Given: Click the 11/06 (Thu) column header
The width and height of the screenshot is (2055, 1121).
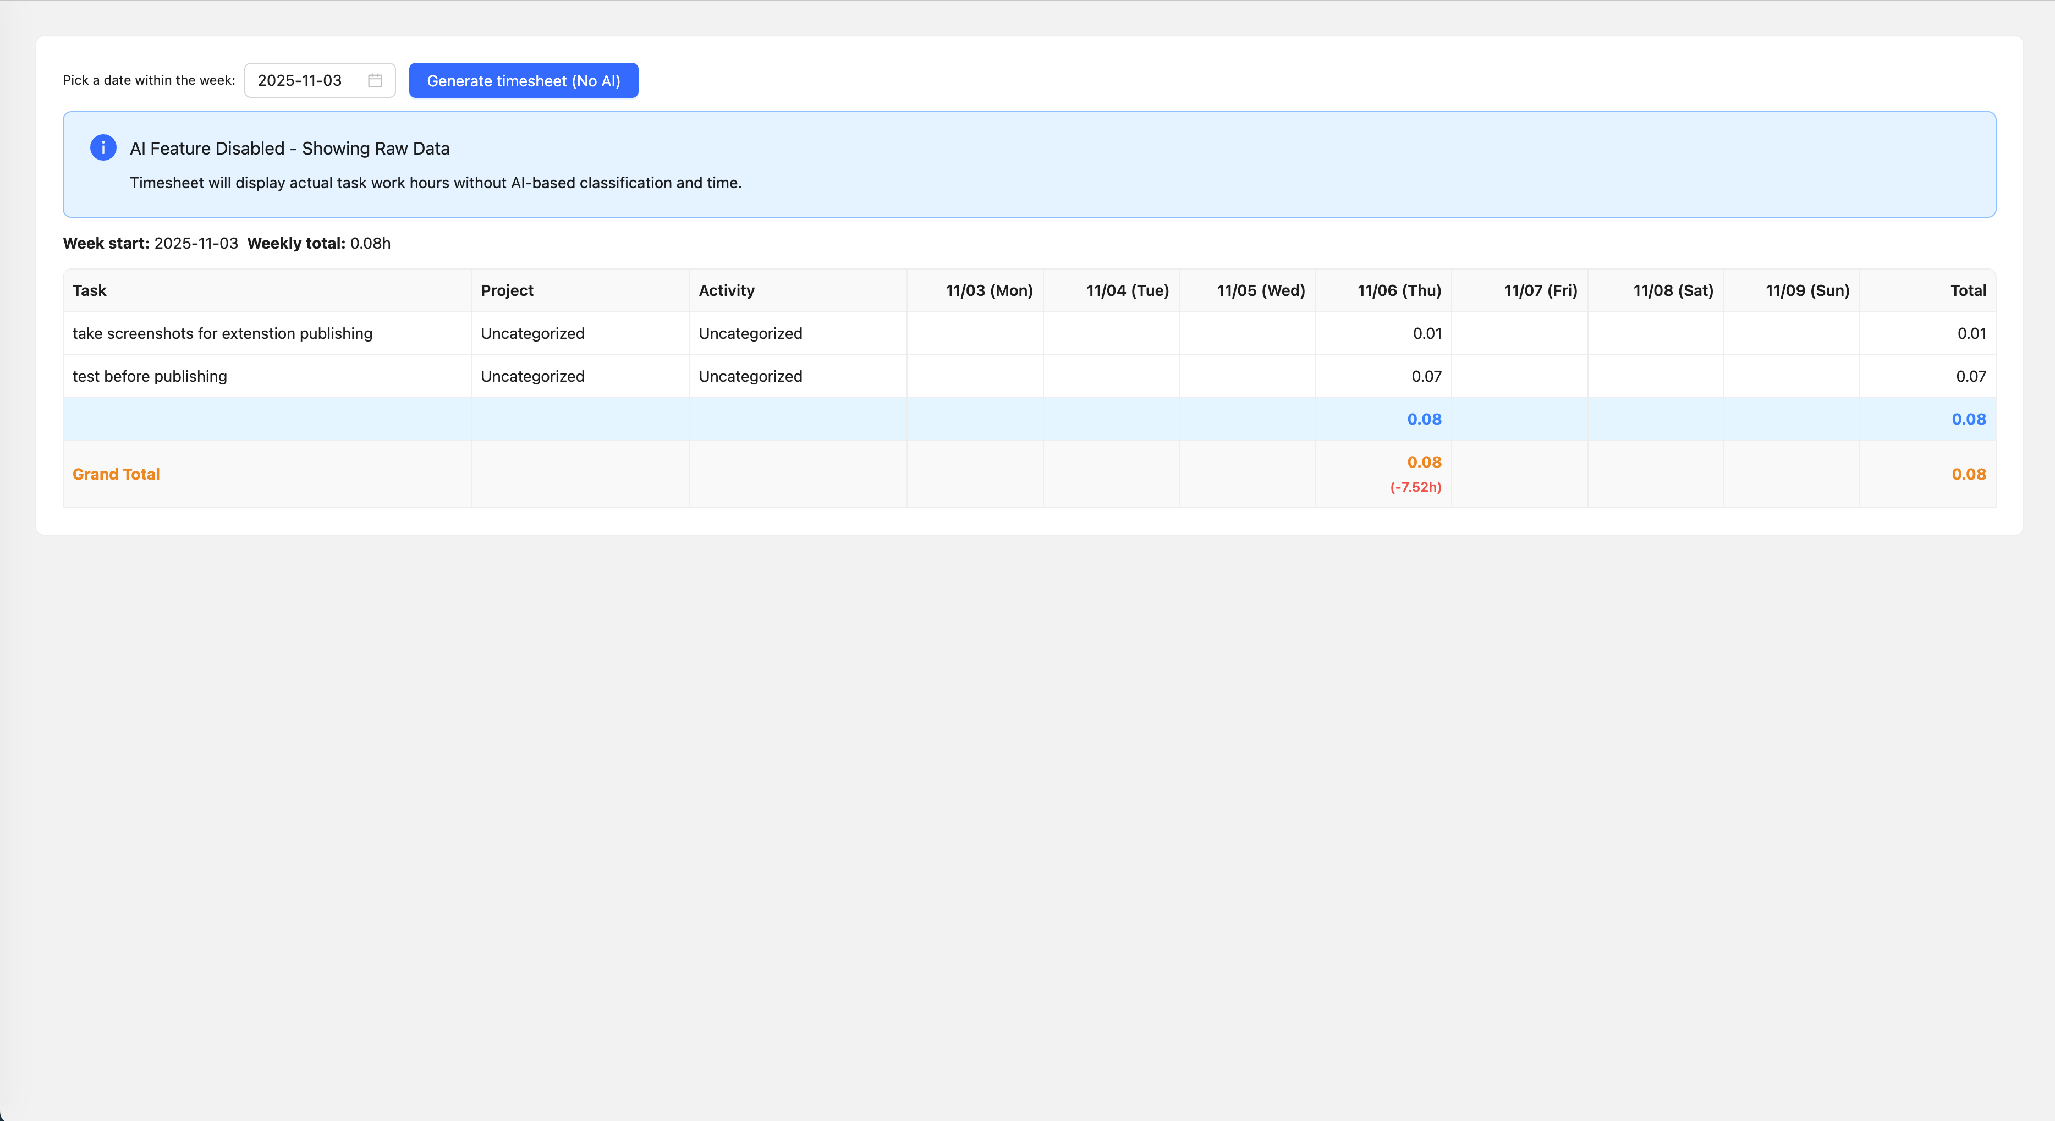Looking at the screenshot, I should coord(1398,290).
